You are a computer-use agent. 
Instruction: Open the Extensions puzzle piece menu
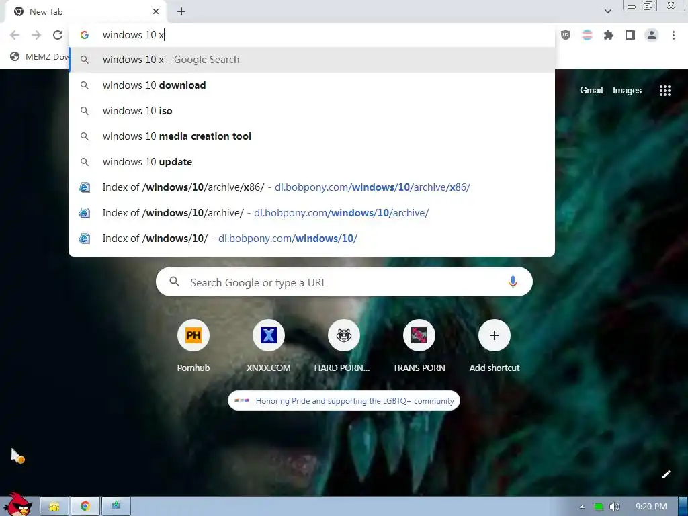[x=609, y=35]
